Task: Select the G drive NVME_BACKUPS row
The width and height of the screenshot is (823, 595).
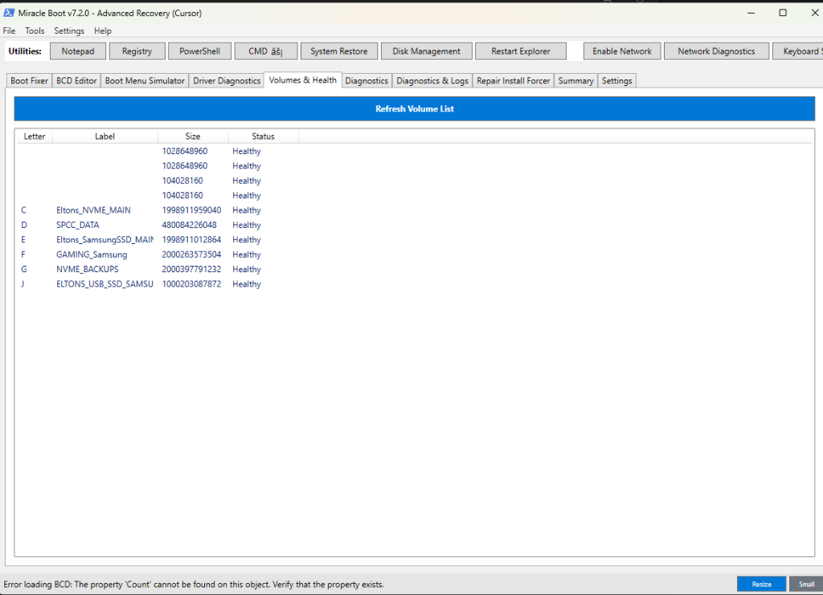Action: pos(87,270)
